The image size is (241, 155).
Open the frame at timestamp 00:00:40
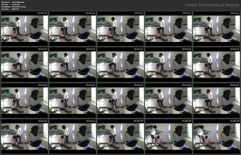[x=72, y=28]
